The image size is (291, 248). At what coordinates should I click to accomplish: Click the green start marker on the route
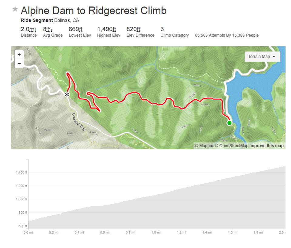tap(229, 123)
